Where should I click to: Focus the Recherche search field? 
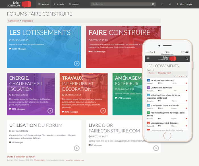[x=121, y=4]
